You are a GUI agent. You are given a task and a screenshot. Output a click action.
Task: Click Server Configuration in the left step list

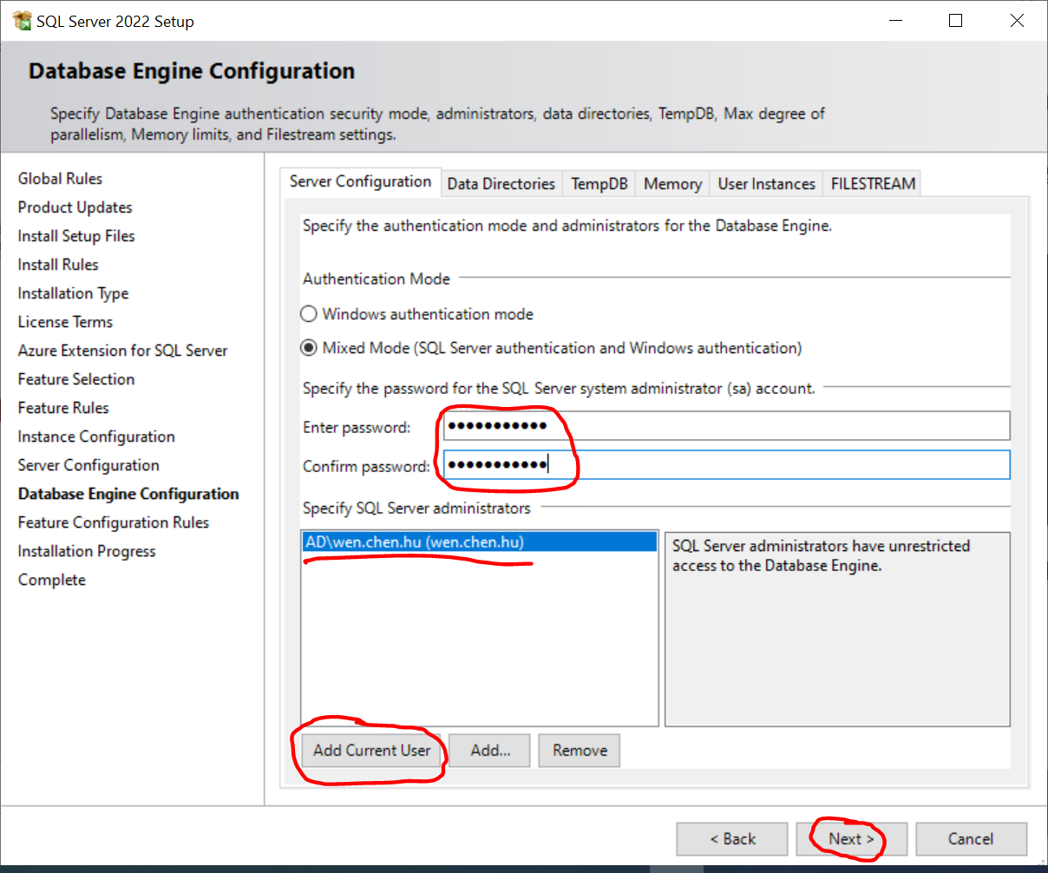point(88,465)
